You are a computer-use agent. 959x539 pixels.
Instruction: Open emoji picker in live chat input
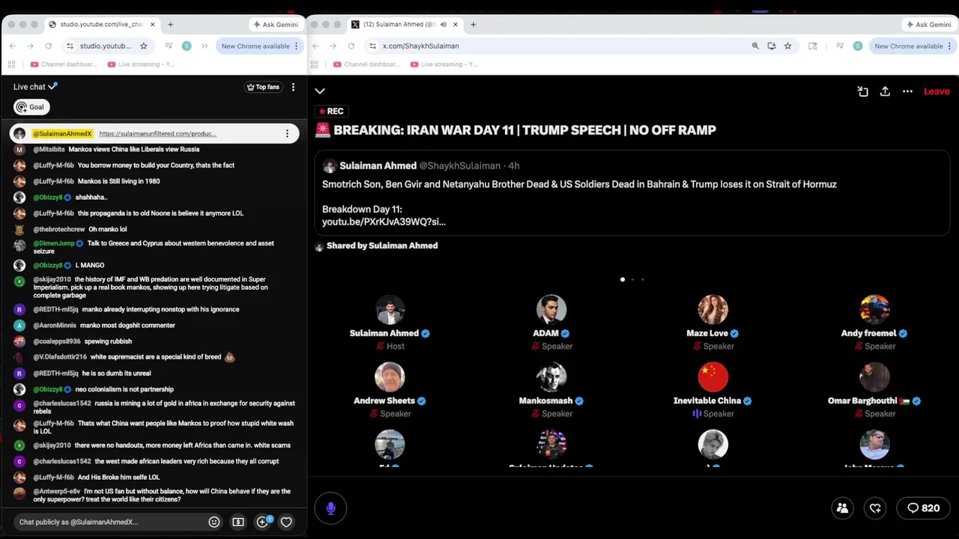click(214, 522)
